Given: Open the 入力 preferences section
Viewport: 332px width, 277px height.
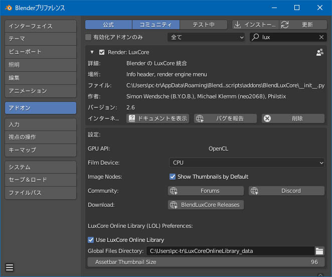Looking at the screenshot, I should pyautogui.click(x=41, y=124).
